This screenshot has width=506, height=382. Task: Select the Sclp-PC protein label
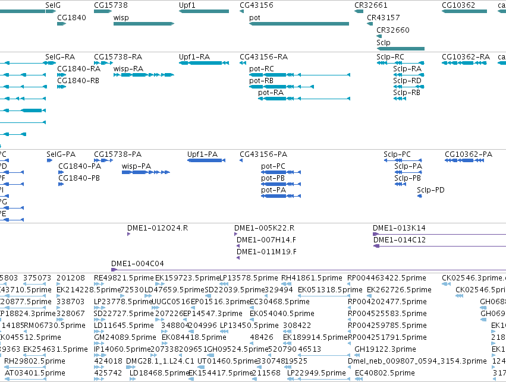point(397,154)
